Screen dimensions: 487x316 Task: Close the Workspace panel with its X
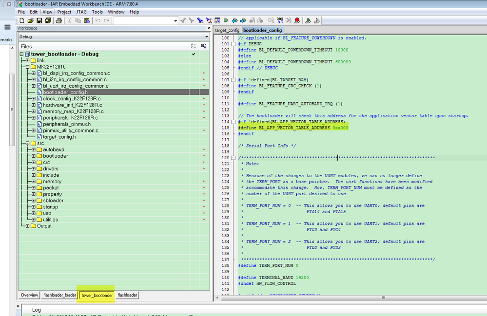click(209, 28)
